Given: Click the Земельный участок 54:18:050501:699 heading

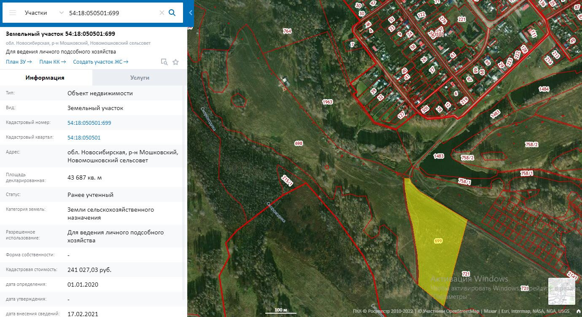Looking at the screenshot, I should (60, 34).
